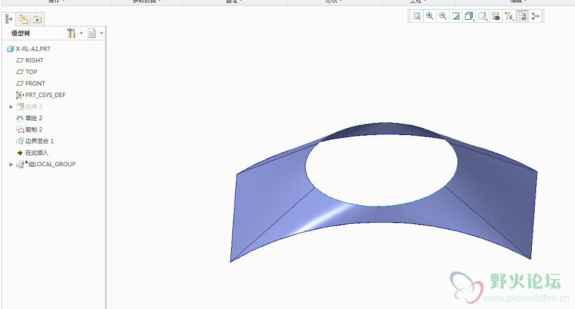Click the Zoom Out magnifier icon
Screen dimensions: 575x309
point(443,16)
